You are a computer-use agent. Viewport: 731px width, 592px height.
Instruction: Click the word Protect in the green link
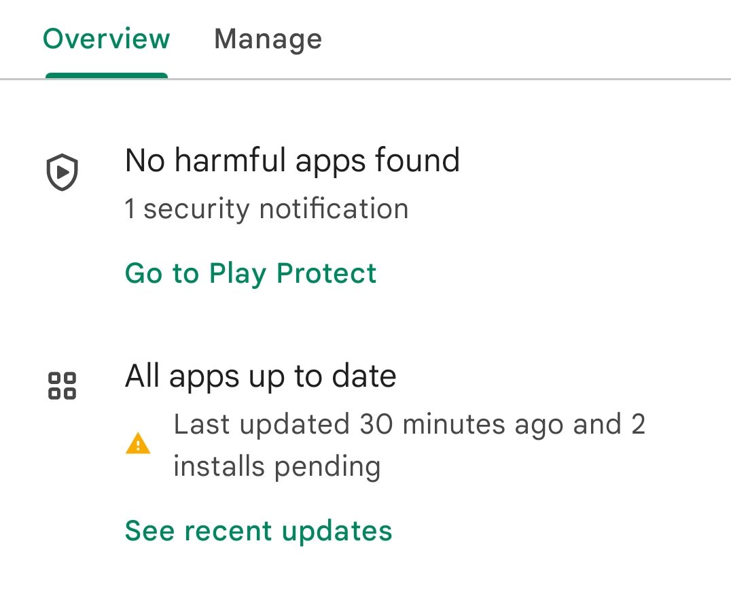pyautogui.click(x=326, y=273)
